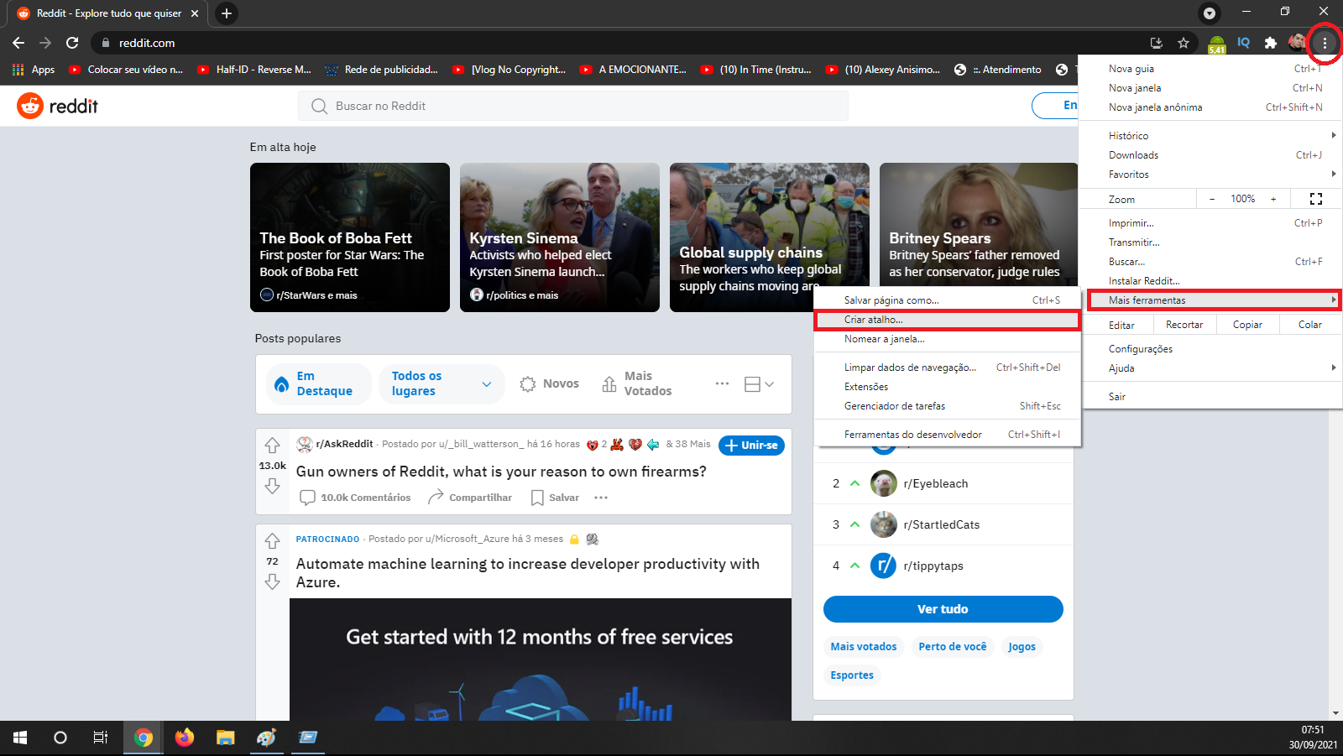Screen dimensions: 1343x756
Task: Select the Em Destaque sort option
Action: click(319, 383)
